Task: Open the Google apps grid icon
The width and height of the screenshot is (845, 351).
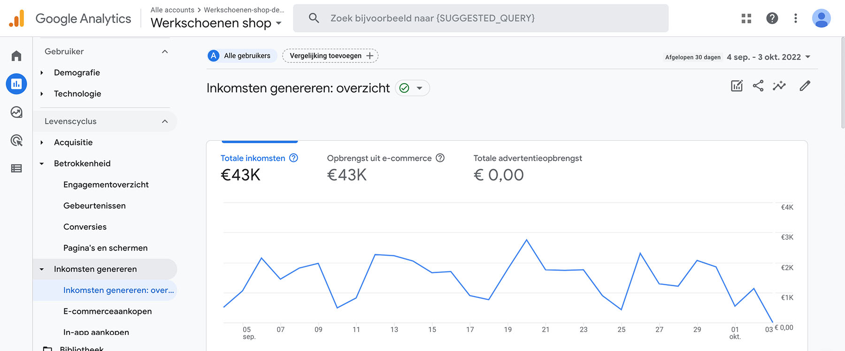Action: pyautogui.click(x=746, y=18)
